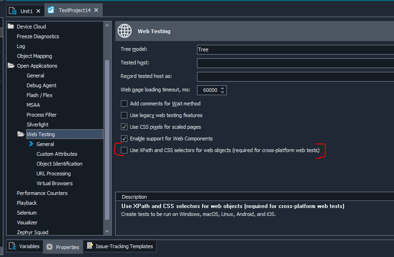Select Performance Counters in the tree

tap(42, 193)
